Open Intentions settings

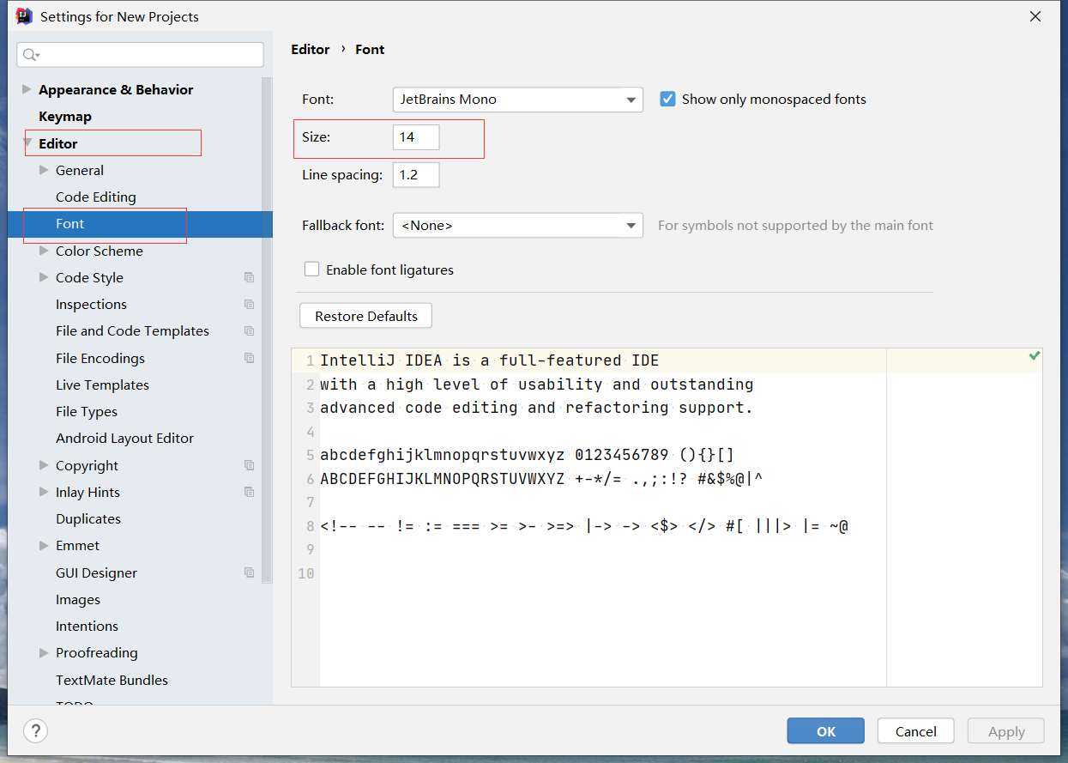pos(87,626)
